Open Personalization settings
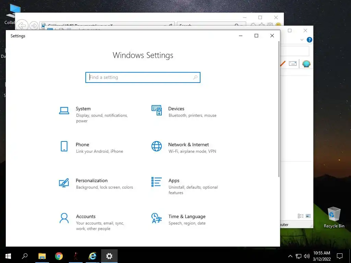The width and height of the screenshot is (351, 263). pos(96,184)
